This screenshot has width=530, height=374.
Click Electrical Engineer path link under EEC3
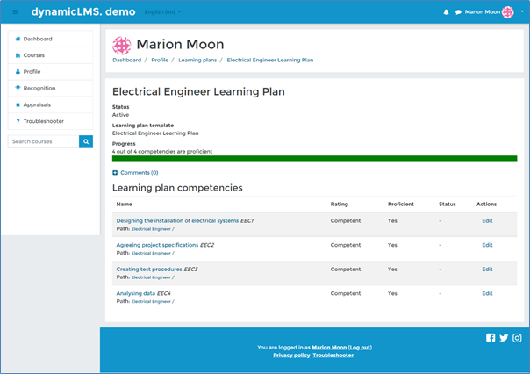point(151,277)
